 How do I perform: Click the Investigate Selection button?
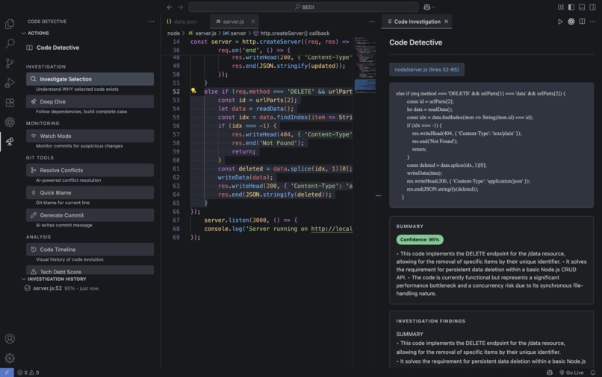(x=90, y=79)
